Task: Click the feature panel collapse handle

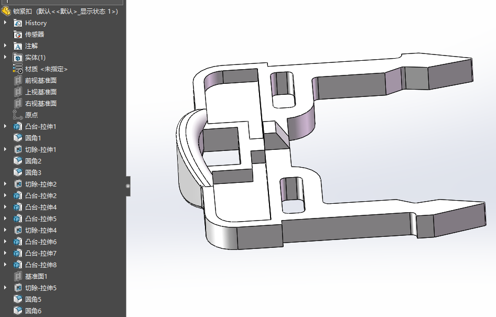Action: (128, 186)
